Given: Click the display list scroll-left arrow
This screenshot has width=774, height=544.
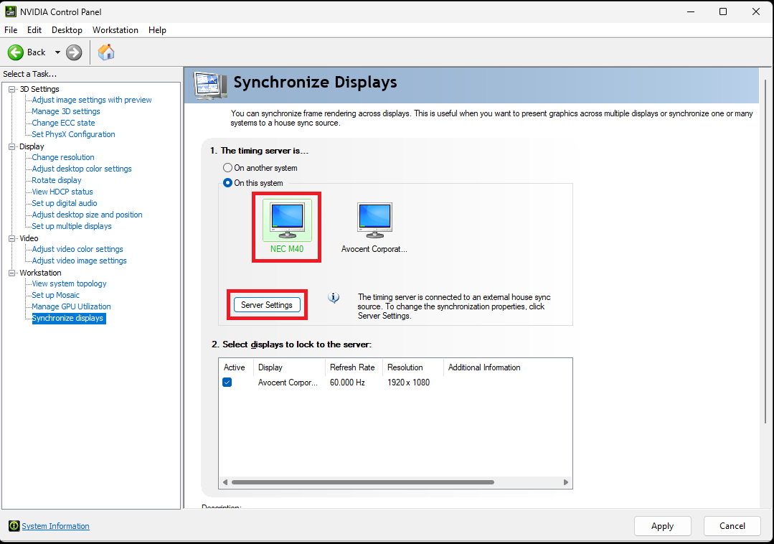Looking at the screenshot, I should tap(225, 482).
